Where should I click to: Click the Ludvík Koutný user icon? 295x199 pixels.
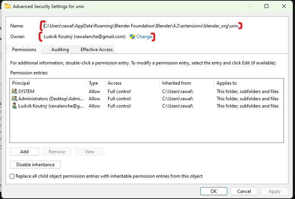click(14, 106)
